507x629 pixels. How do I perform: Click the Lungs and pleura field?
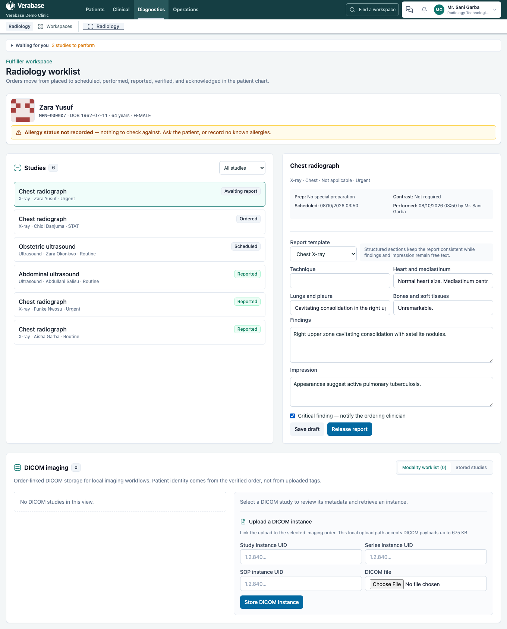pyautogui.click(x=340, y=308)
